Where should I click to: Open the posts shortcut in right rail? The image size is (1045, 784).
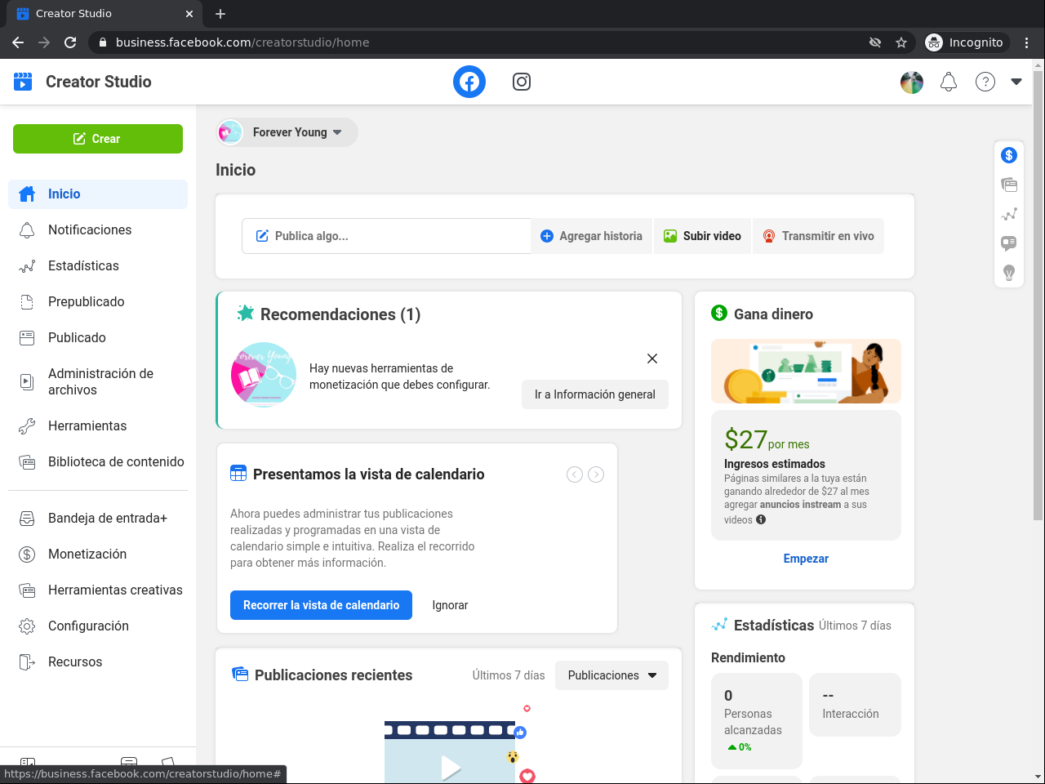1009,185
